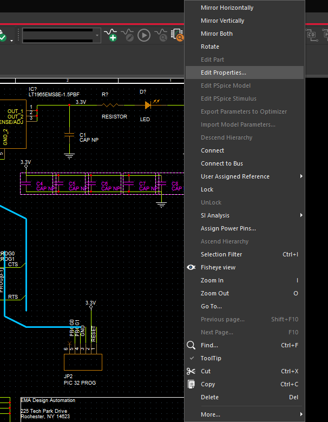Toggle Fisheye view eye icon
The height and width of the screenshot is (422, 328).
tap(191, 267)
